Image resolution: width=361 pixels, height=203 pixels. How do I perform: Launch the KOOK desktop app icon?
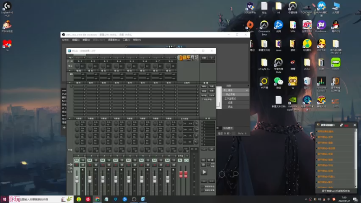point(336,64)
